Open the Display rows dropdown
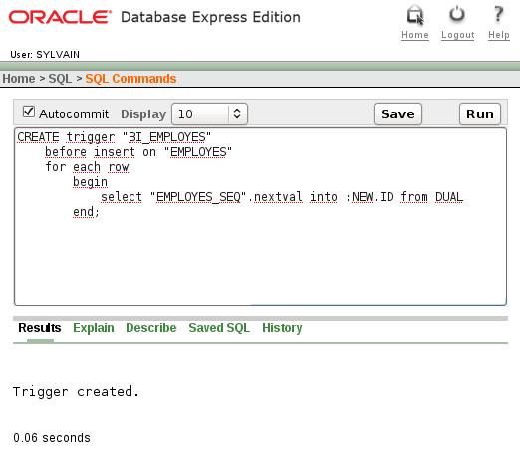 [209, 113]
